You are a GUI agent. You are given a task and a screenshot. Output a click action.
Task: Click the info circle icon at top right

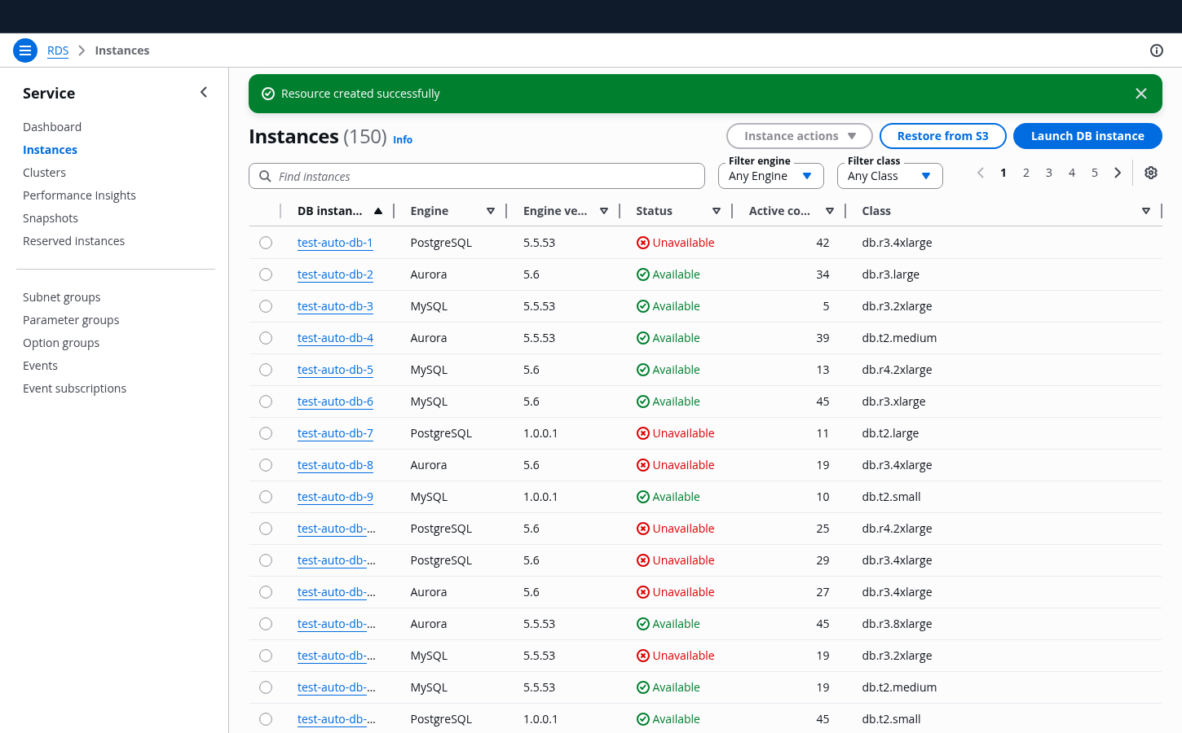[x=1157, y=50]
